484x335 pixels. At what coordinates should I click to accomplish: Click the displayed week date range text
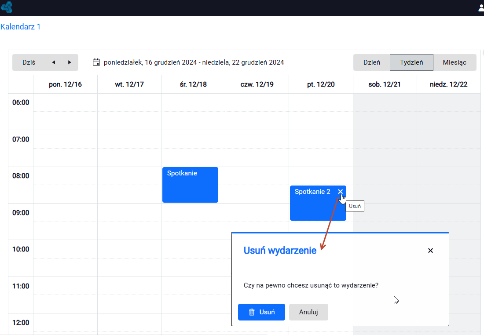tap(194, 62)
